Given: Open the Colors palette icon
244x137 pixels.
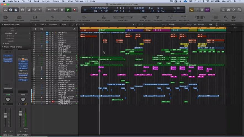Looking at the screenshot, I should (234, 17).
